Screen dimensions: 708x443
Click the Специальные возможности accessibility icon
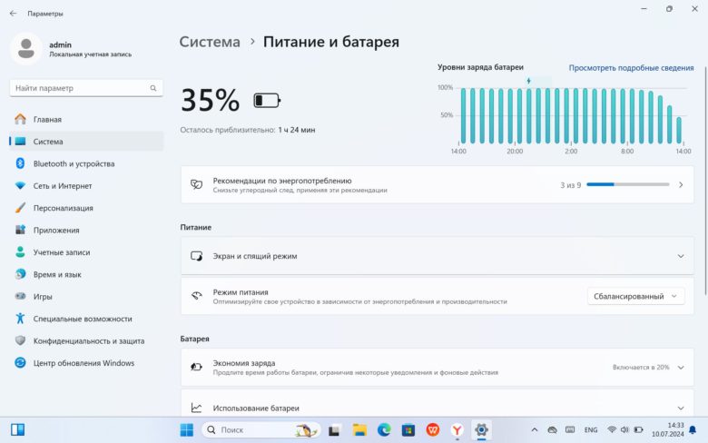tap(20, 319)
